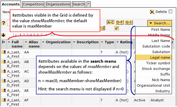
Task: Go to next pages with >> link
Action: coord(53,35)
